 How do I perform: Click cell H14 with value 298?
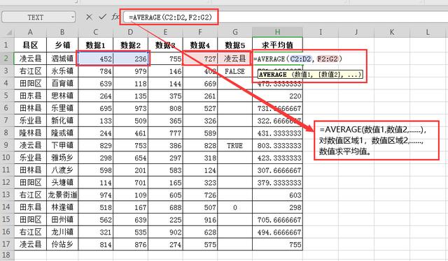tap(277, 207)
